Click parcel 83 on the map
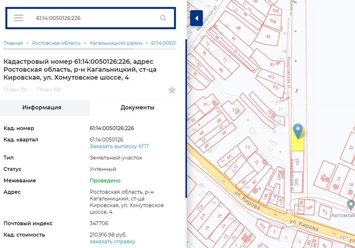 point(272,64)
